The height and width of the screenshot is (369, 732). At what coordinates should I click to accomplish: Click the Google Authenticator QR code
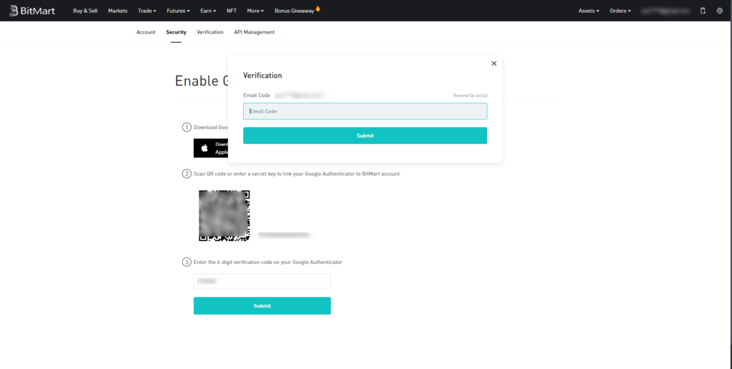coord(224,215)
